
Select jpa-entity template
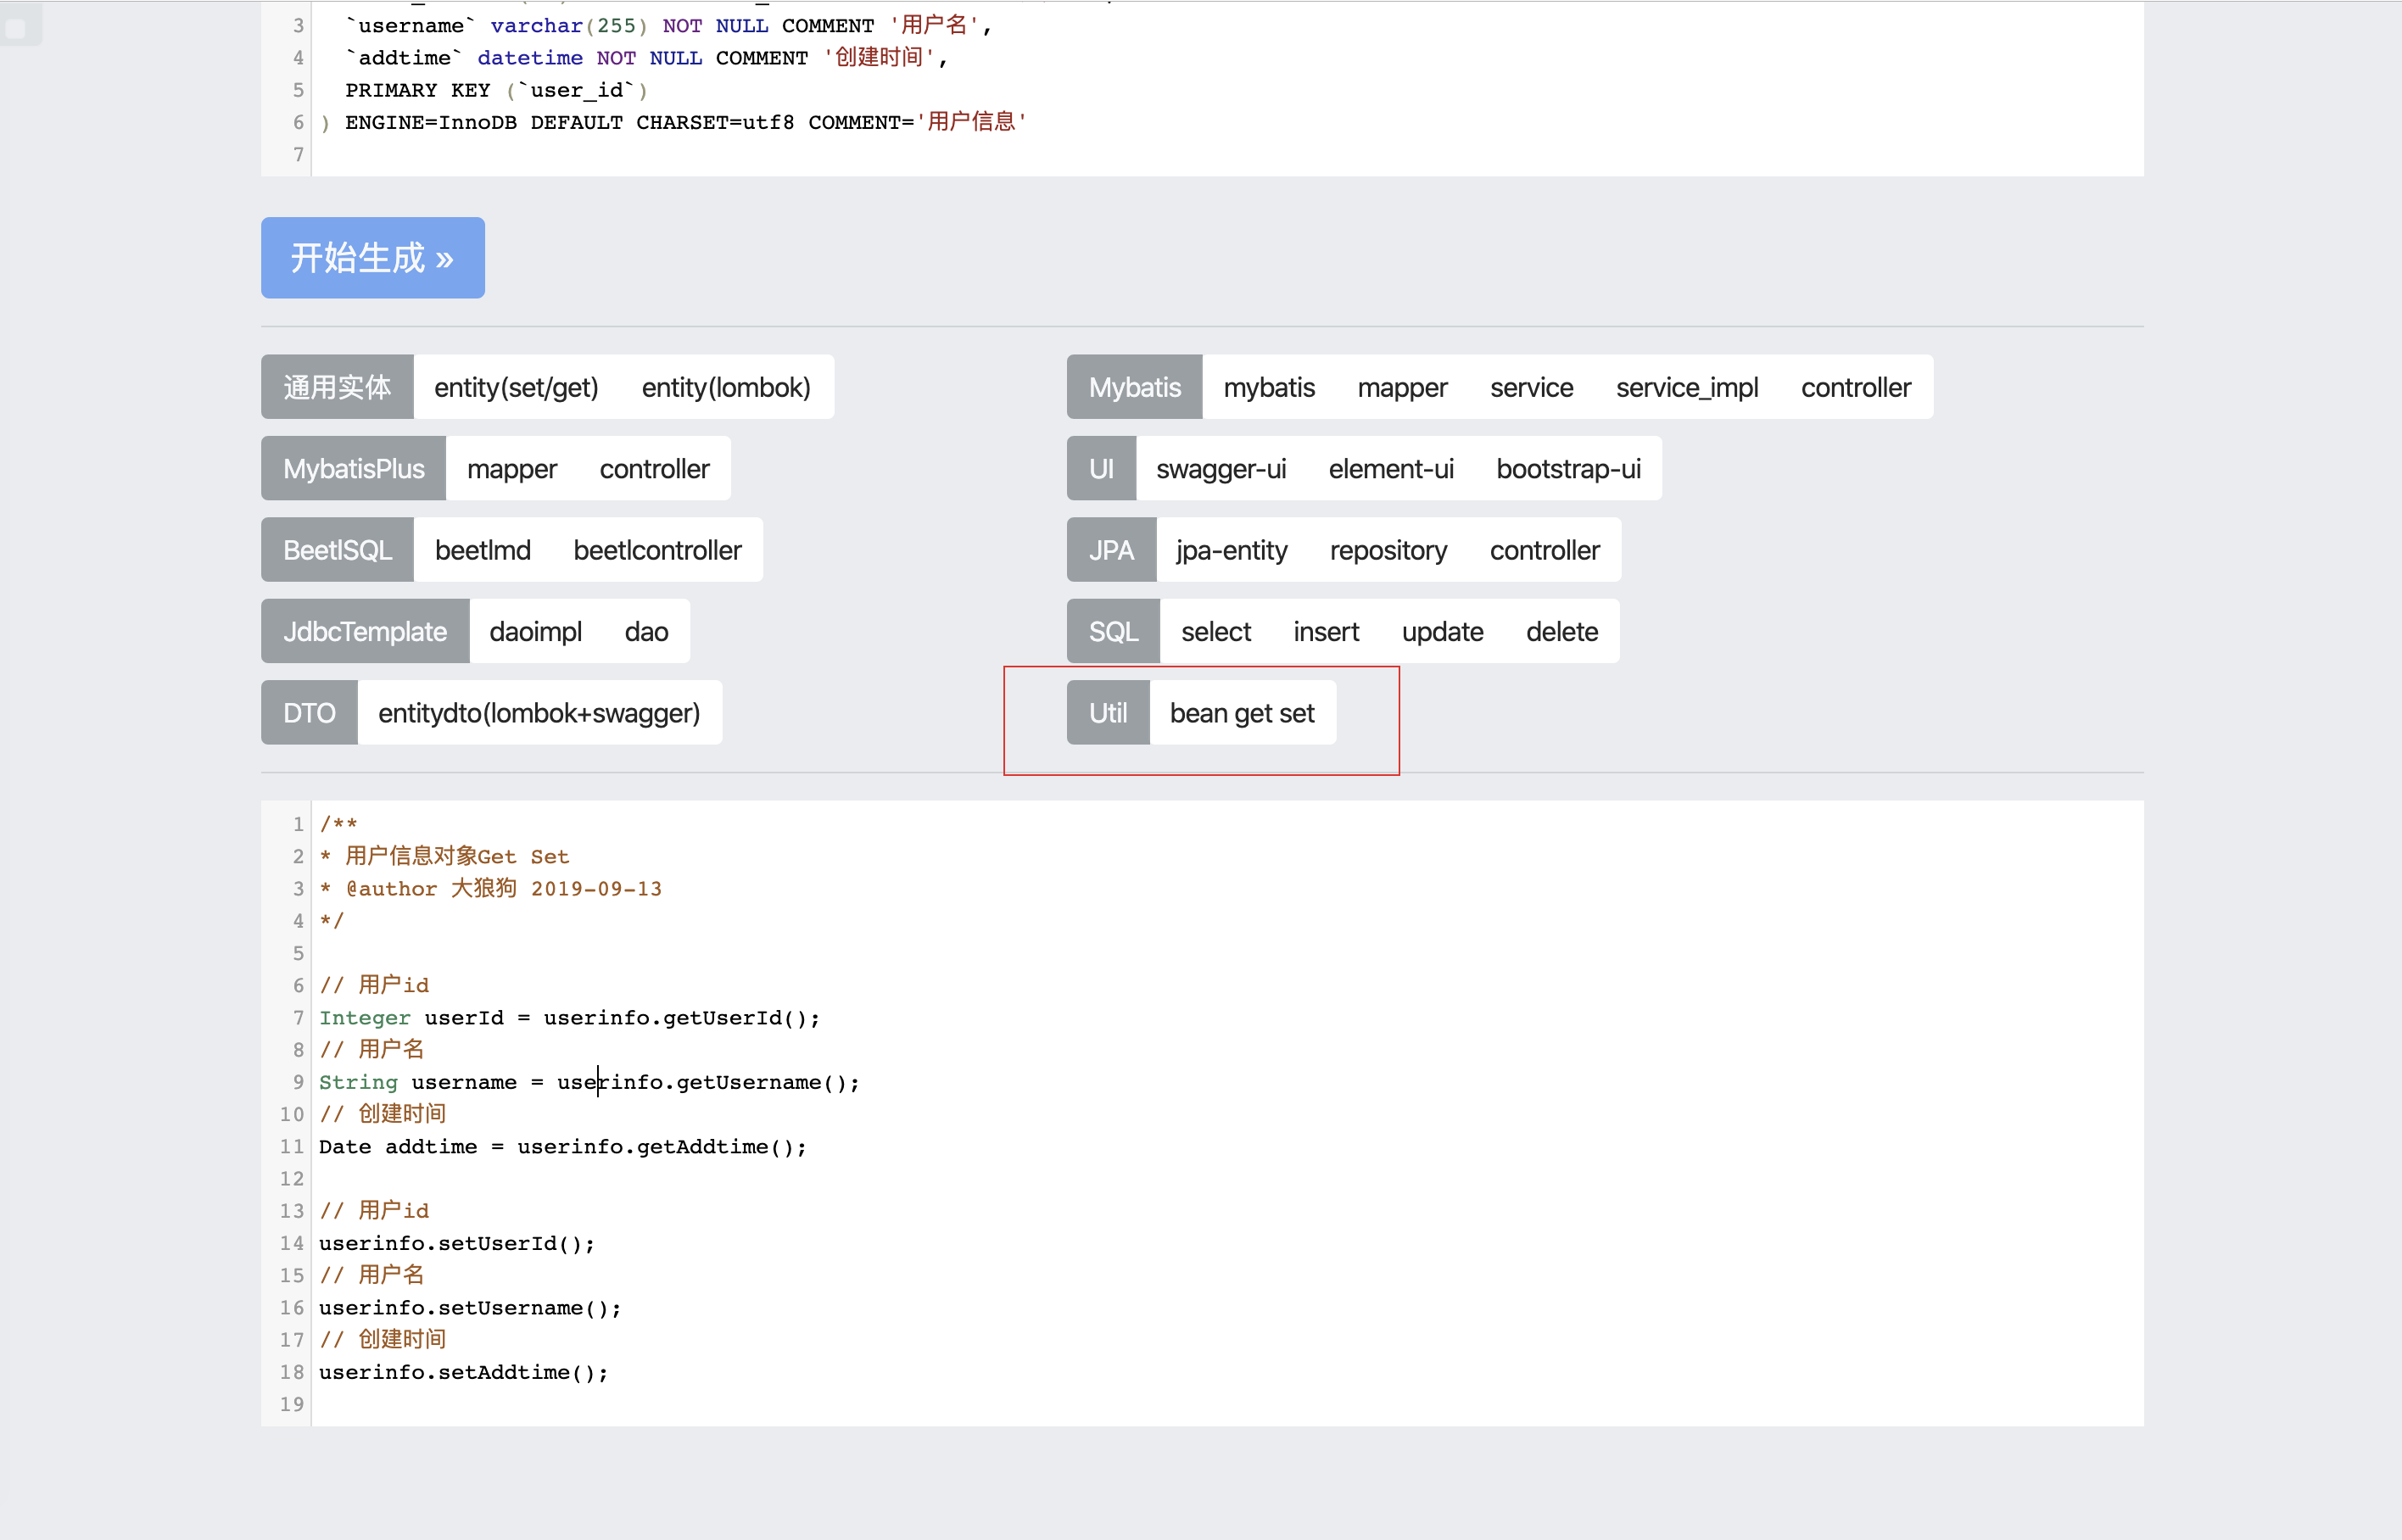click(1231, 550)
